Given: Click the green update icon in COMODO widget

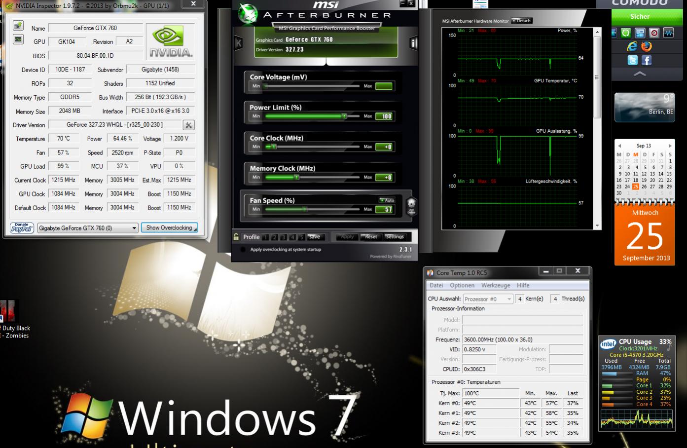Looking at the screenshot, I should pos(626,33).
